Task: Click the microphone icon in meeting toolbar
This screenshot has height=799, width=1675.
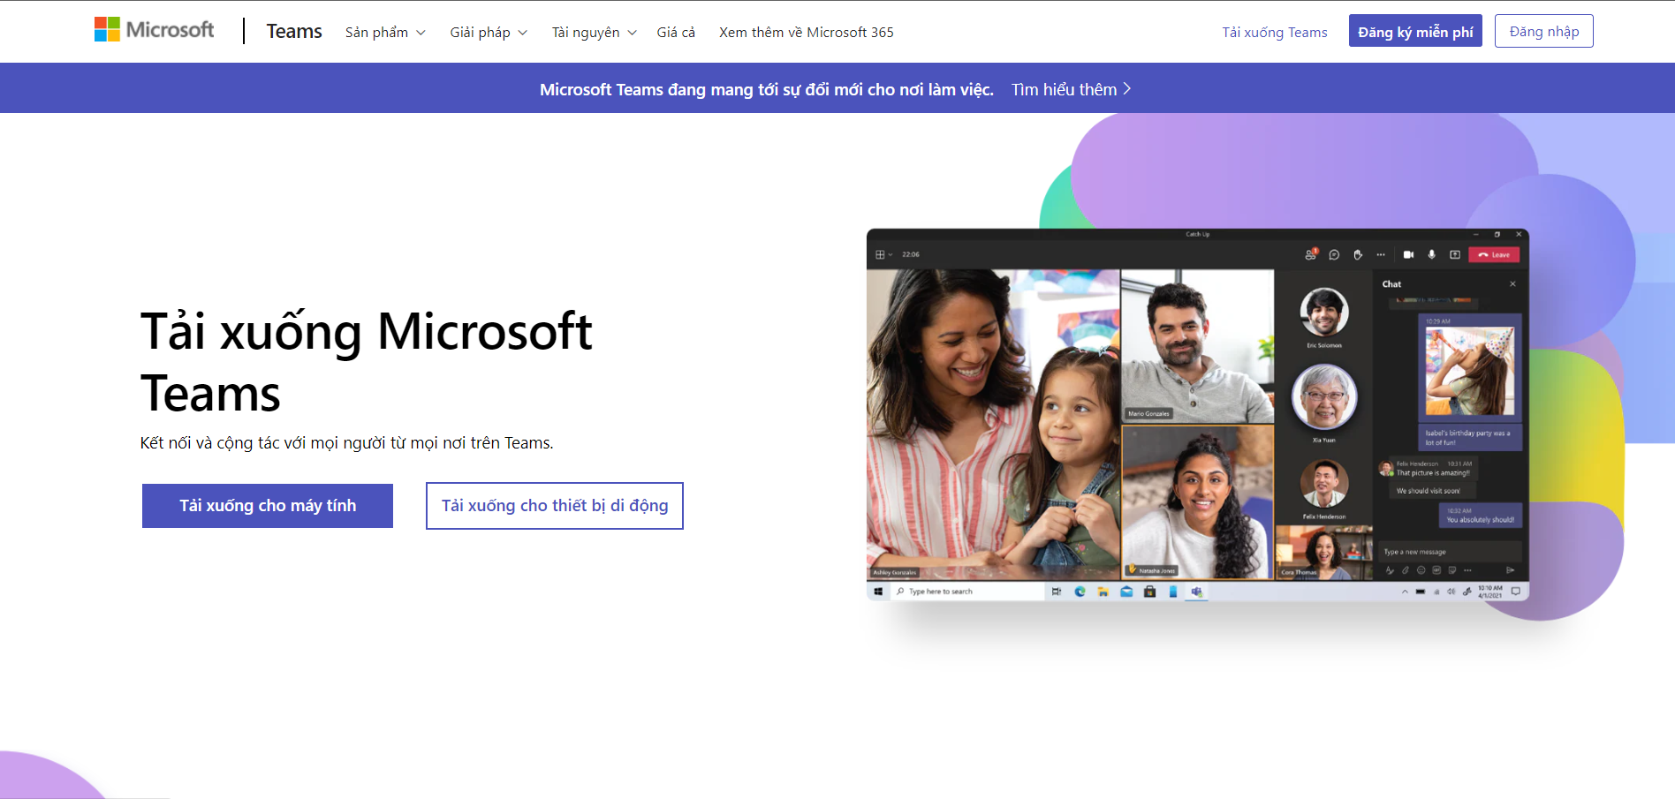Action: 1431,255
